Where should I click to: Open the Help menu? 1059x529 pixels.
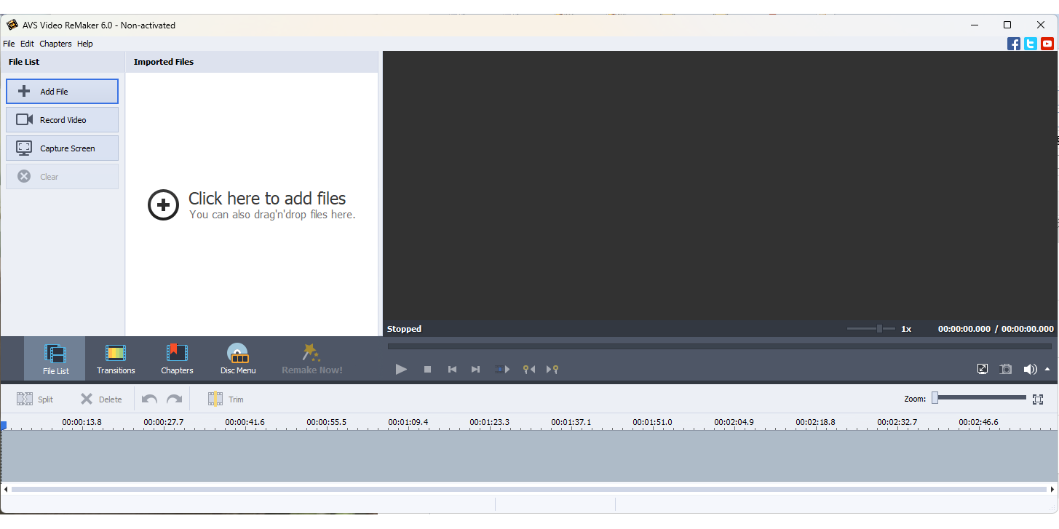click(85, 44)
